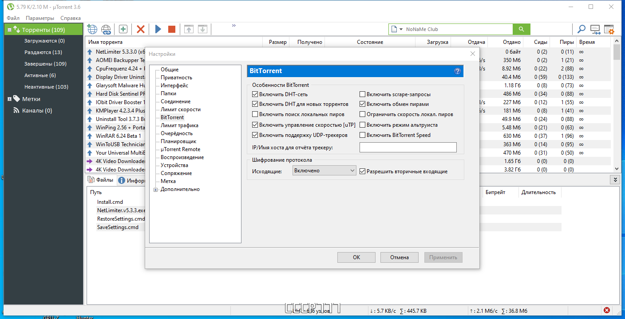The height and width of the screenshot is (319, 625).
Task: Click the add torrent from URL icon
Action: (106, 29)
